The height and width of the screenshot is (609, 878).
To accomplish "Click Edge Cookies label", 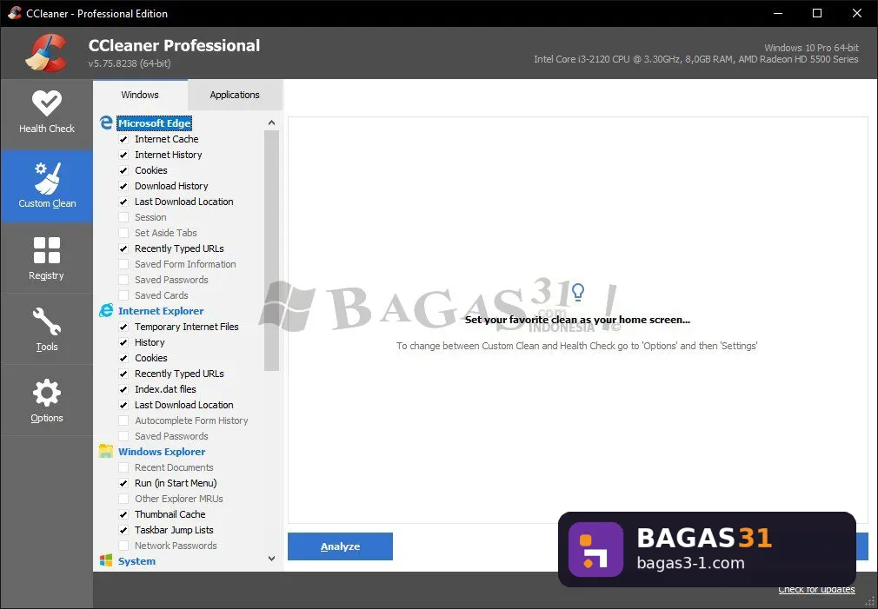I will pyautogui.click(x=150, y=170).
